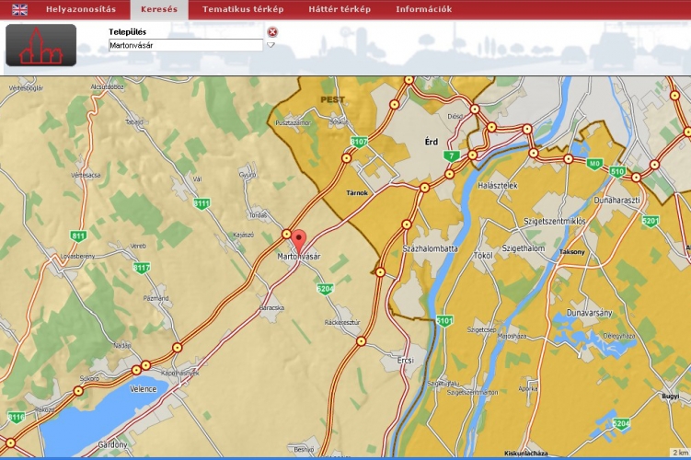The width and height of the screenshot is (691, 460).
Task: Click the 5204 road shield below Martonvásár
Action: coord(324,289)
